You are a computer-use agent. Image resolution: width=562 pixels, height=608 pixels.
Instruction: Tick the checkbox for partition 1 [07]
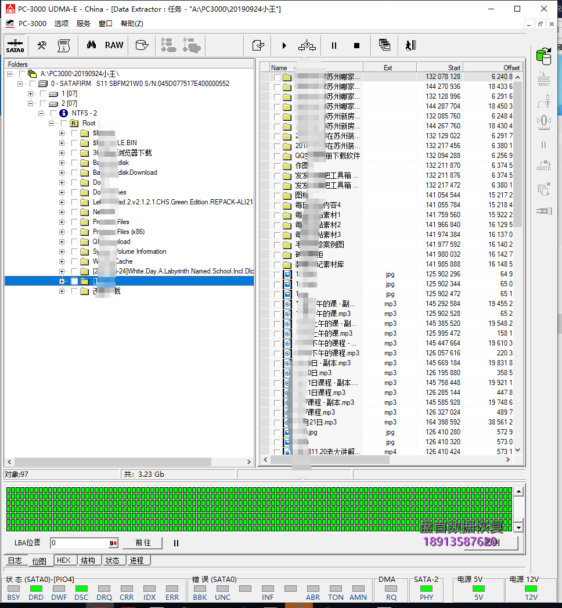(x=43, y=94)
